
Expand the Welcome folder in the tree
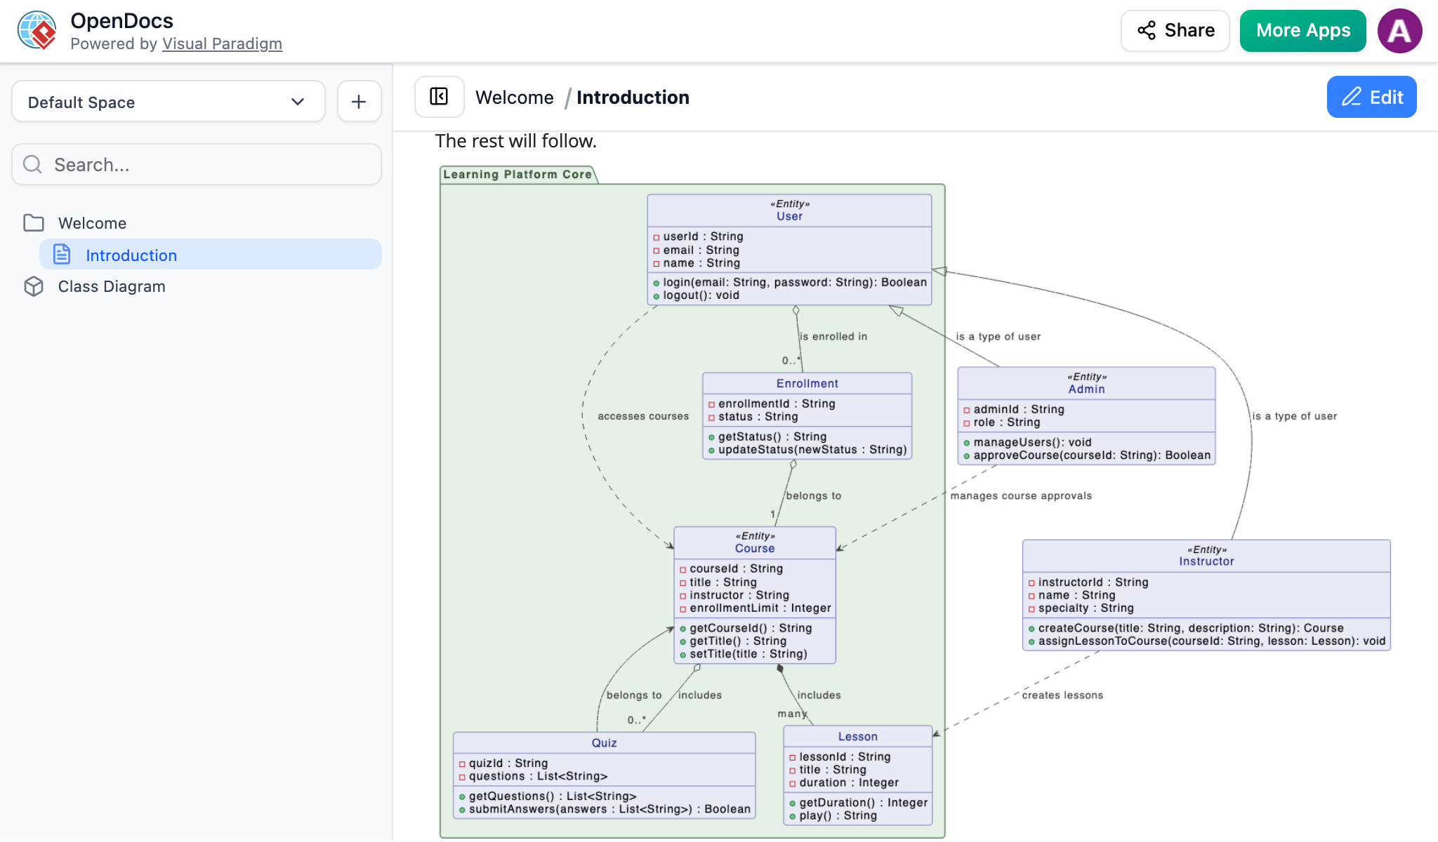click(92, 222)
